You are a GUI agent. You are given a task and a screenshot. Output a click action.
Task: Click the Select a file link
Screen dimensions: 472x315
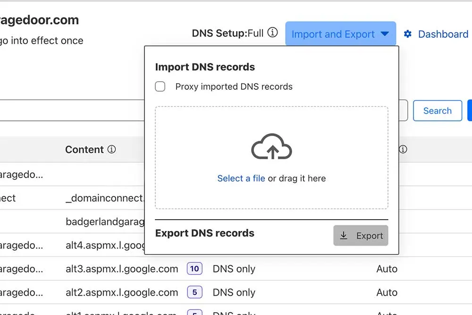[x=241, y=179]
